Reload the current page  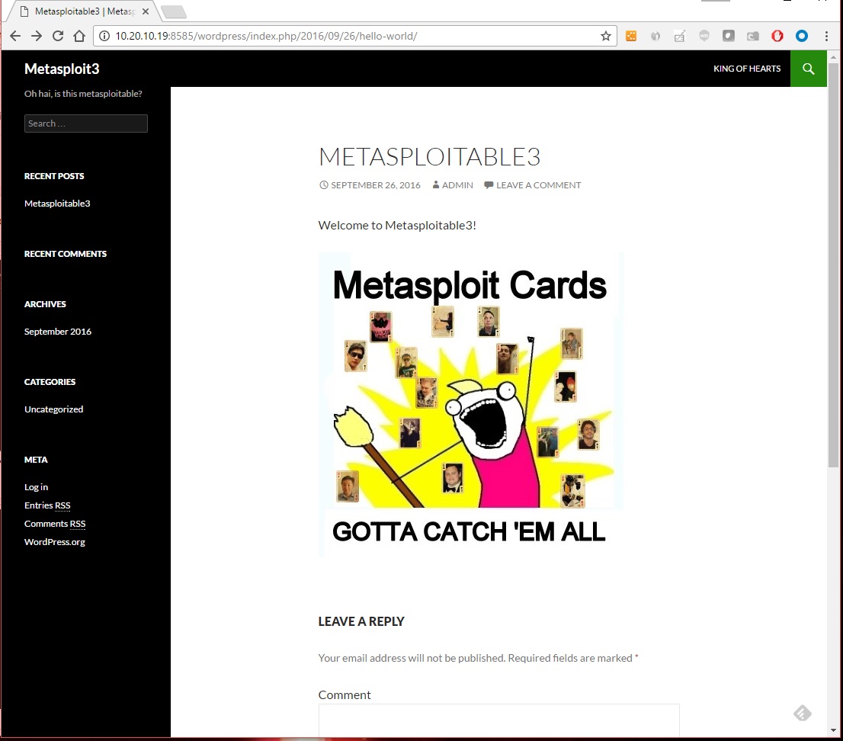(x=58, y=36)
